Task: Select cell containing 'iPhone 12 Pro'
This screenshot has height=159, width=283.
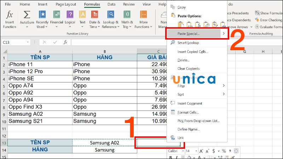Action: [40, 72]
